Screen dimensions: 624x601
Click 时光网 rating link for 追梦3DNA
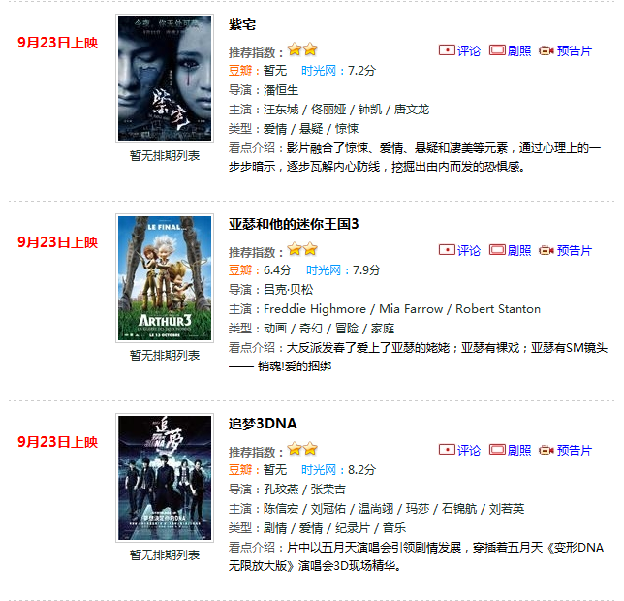(x=319, y=470)
